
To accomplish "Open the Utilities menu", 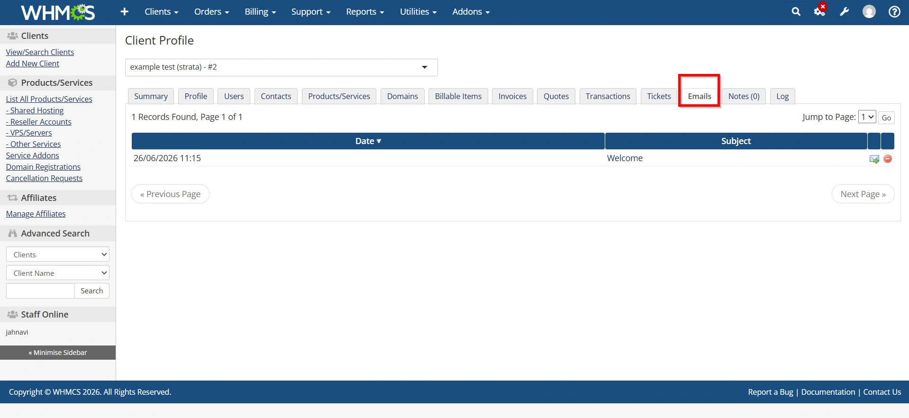I will pos(418,12).
